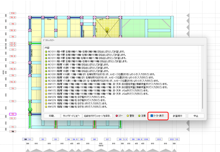
Task: Click the yellow 警告 legend icon
Action: click(x=128, y=116)
